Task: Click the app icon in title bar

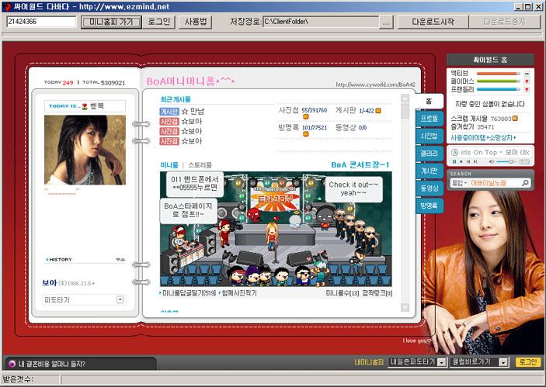Action: 7,6
